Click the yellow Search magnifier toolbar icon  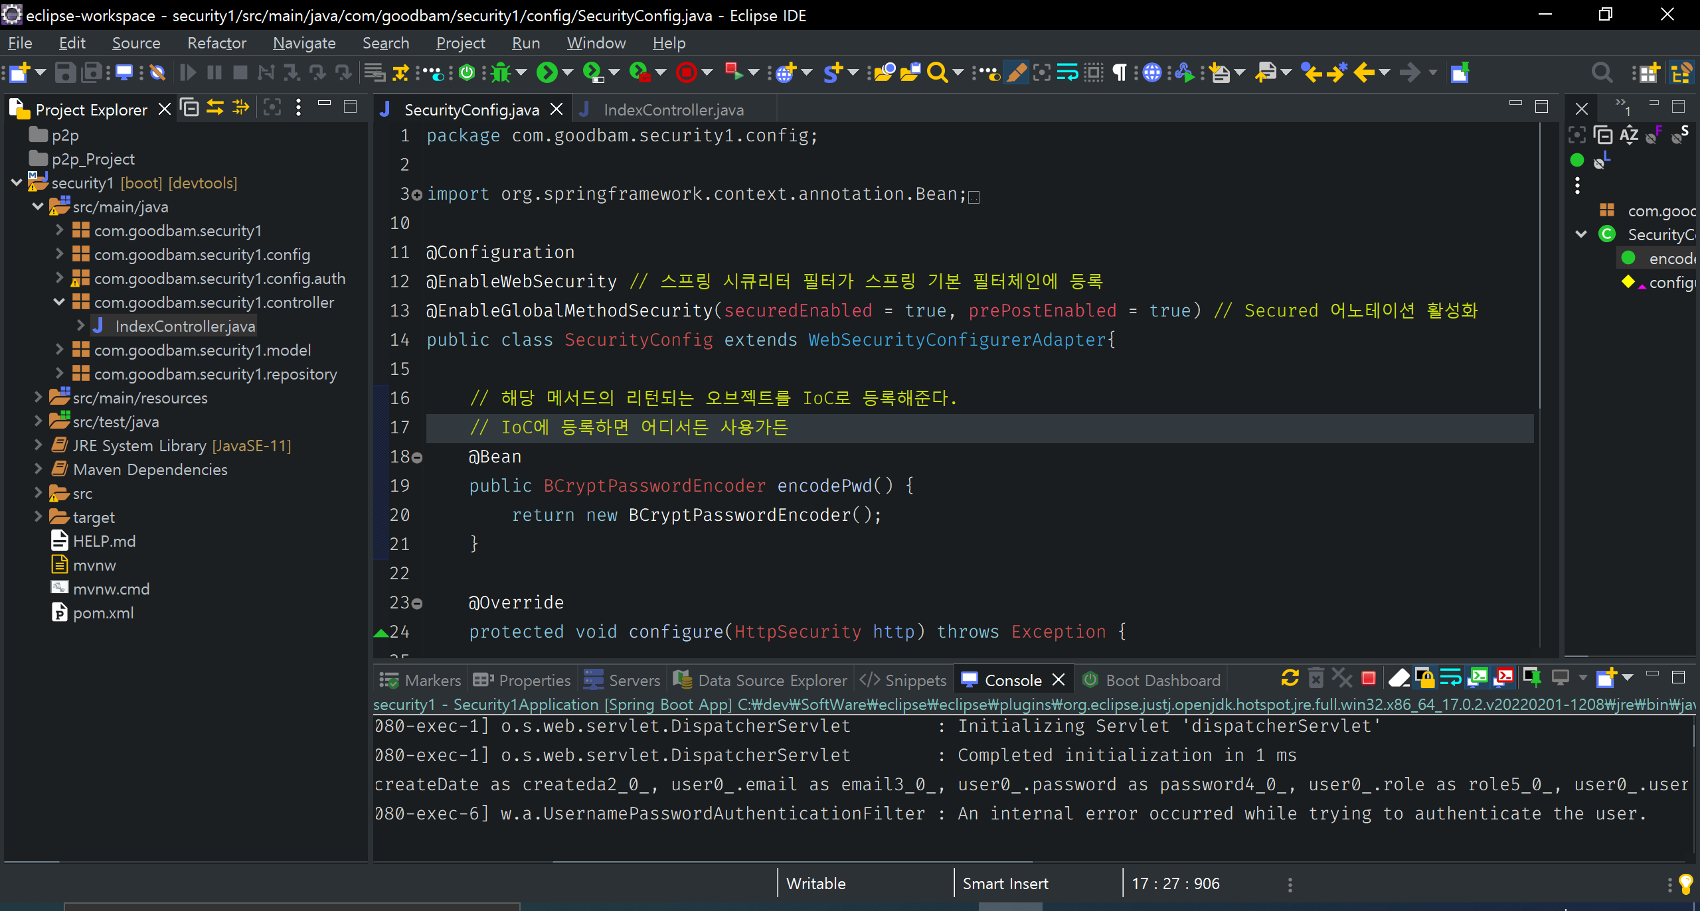click(936, 72)
